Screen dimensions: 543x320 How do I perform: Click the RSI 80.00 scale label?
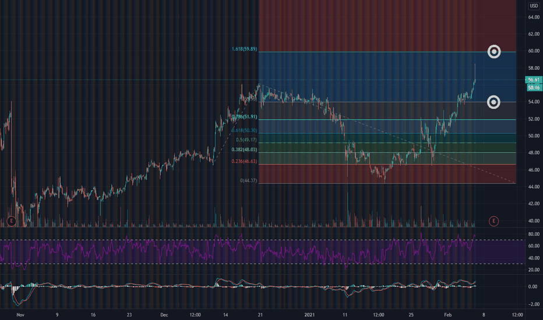click(534, 234)
